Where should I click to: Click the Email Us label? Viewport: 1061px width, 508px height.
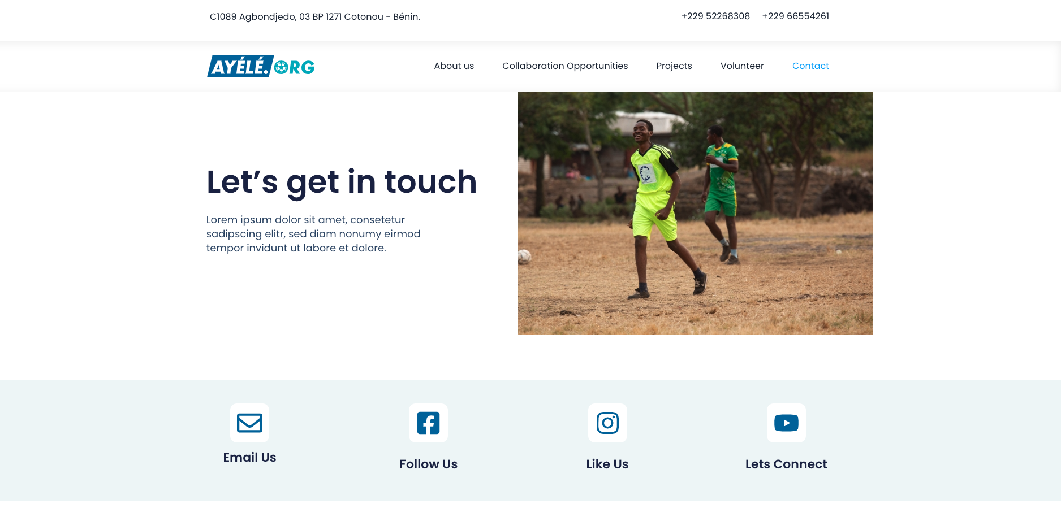click(249, 458)
